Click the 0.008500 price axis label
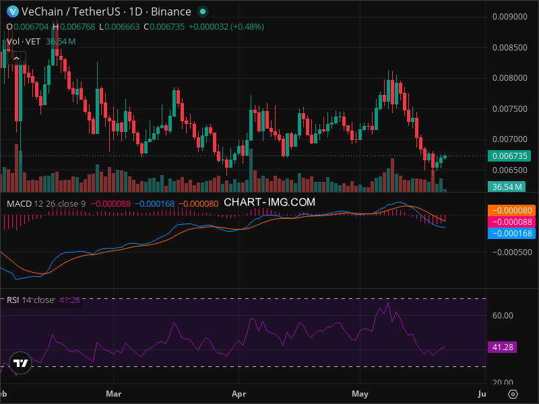 coord(509,47)
